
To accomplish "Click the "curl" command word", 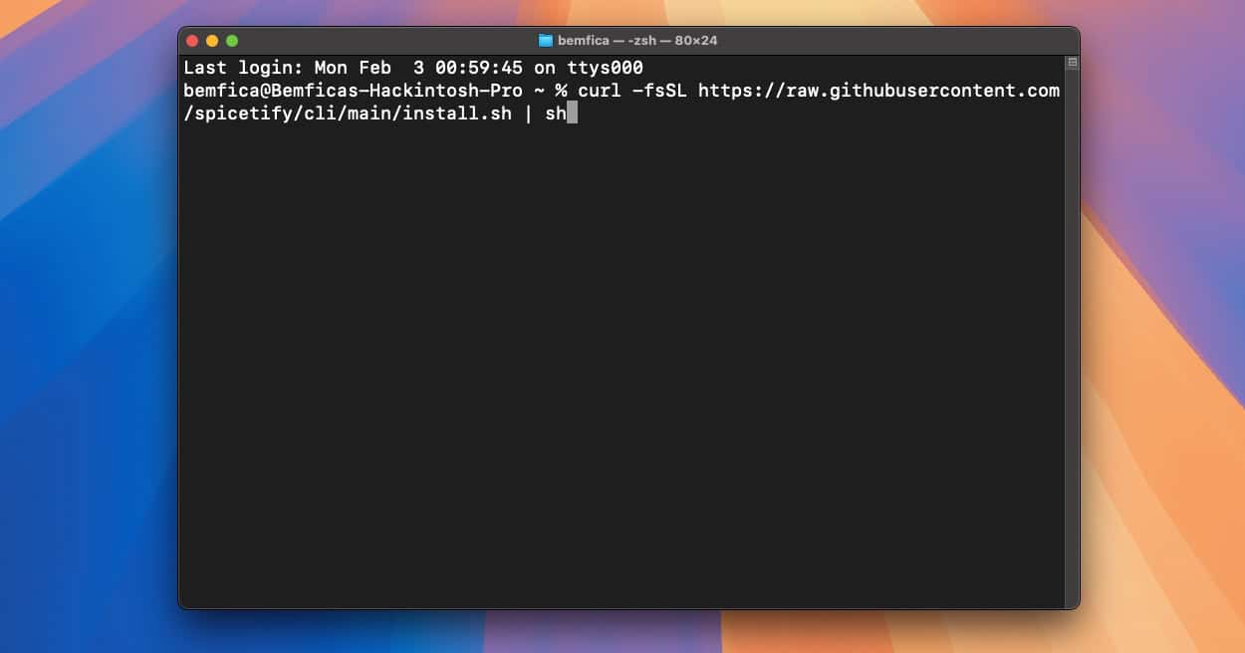I will pos(600,91).
